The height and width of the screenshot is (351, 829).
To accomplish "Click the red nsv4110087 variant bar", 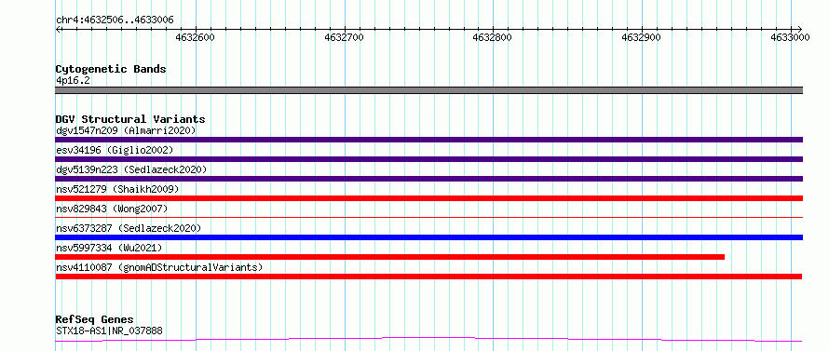I will pyautogui.click(x=428, y=277).
